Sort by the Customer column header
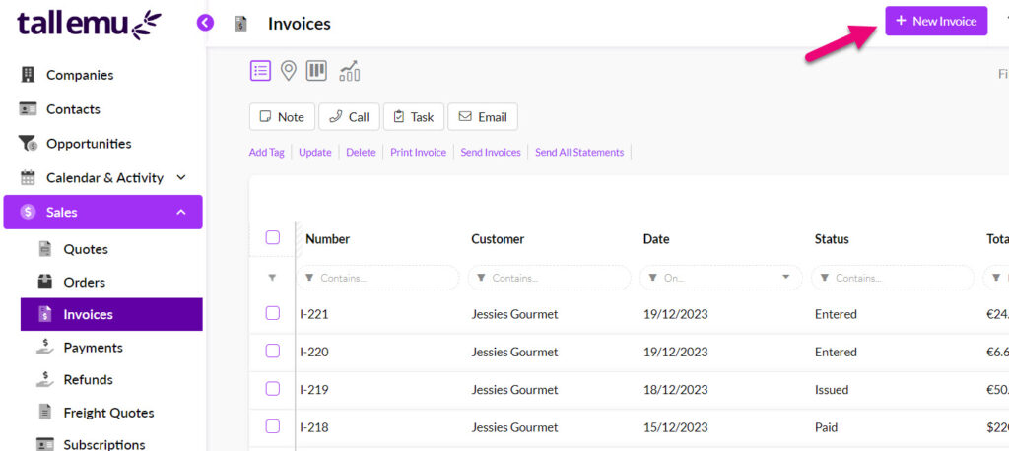1009x451 pixels. (x=498, y=239)
